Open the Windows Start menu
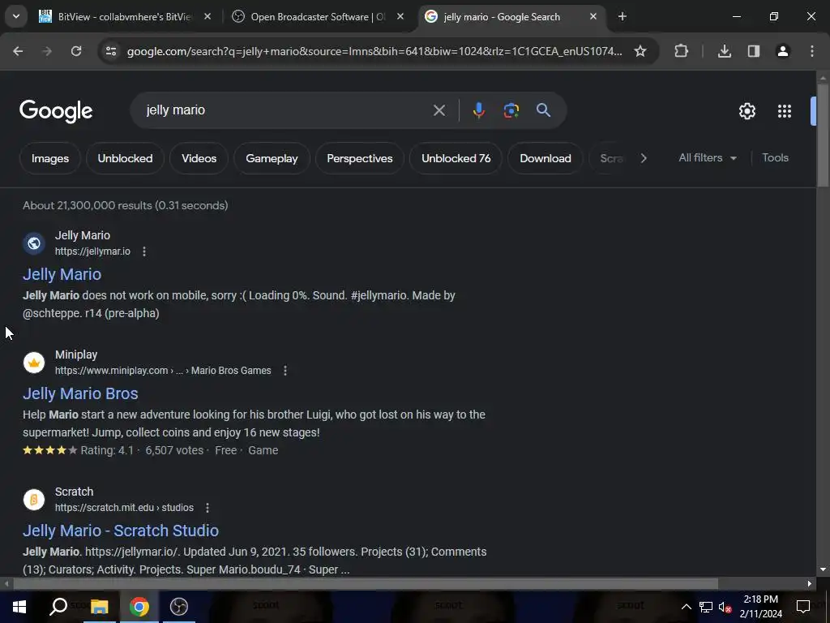The width and height of the screenshot is (830, 623). (19, 607)
